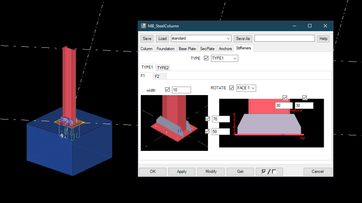Switch to the F2 tab
The width and height of the screenshot is (362, 203).
coord(160,76)
